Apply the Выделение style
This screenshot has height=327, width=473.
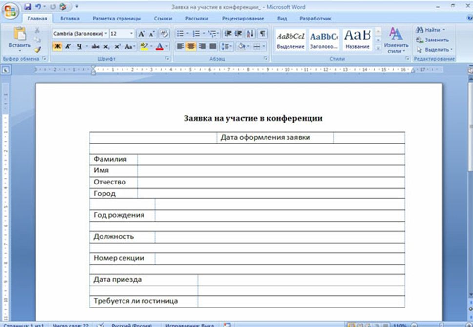click(x=290, y=40)
